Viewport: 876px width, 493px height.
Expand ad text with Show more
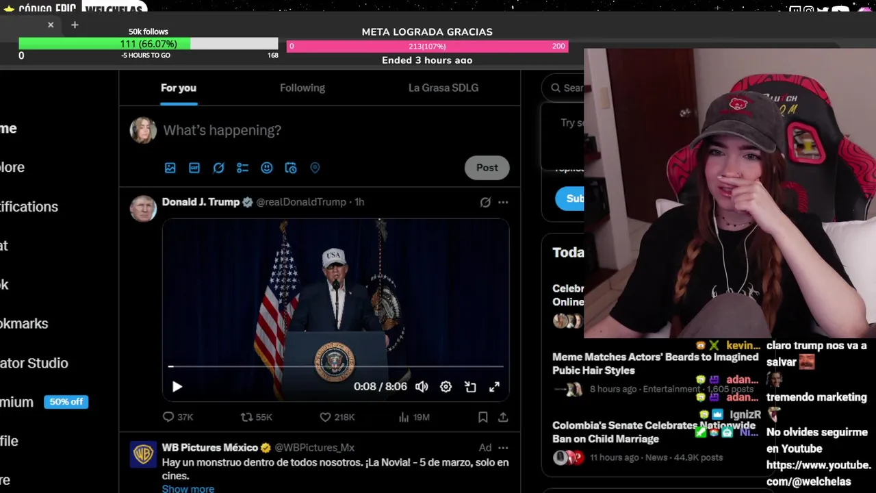click(x=188, y=488)
